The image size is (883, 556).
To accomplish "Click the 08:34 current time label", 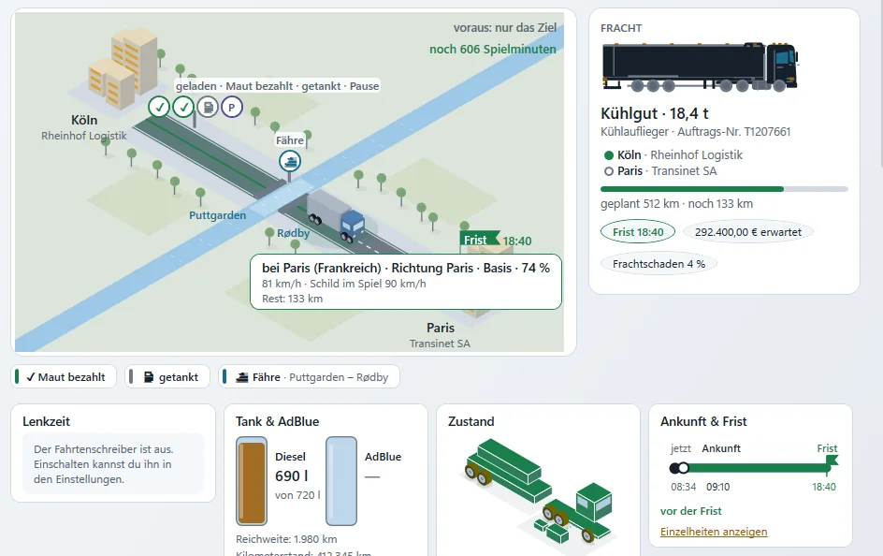I will pos(683,487).
